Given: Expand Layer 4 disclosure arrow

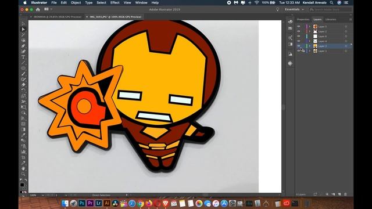Looking at the screenshot, I should 310,41.
